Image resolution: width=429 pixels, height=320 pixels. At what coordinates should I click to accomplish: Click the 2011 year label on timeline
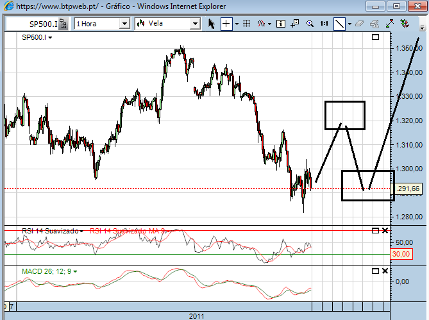tap(196, 316)
